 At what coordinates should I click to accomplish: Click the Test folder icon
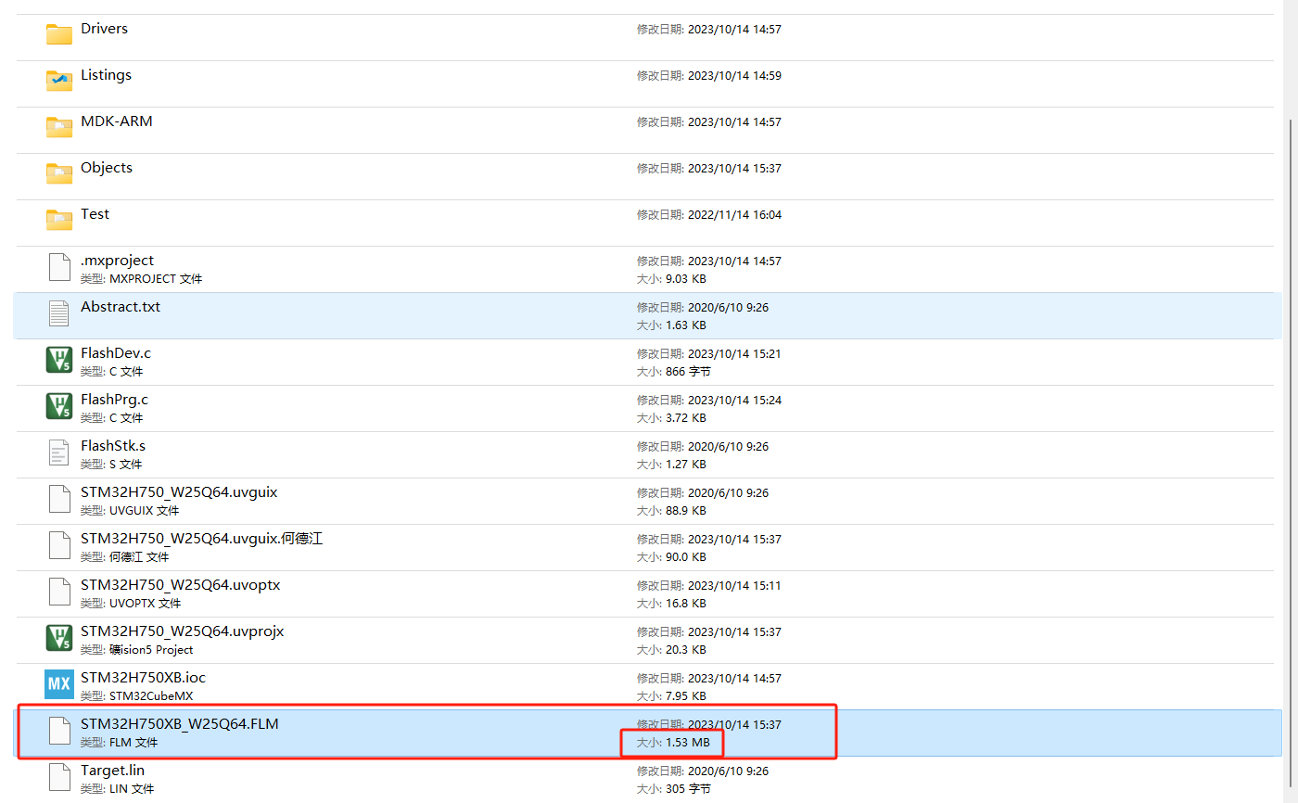tap(59, 221)
